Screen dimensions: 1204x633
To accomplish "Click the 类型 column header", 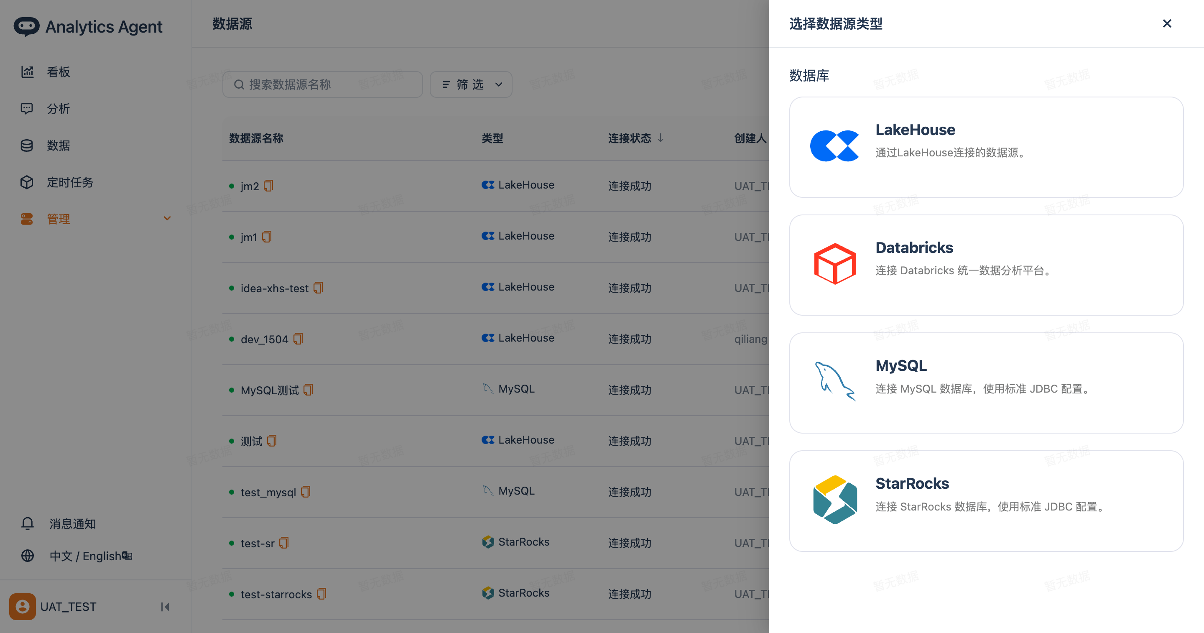I will 492,138.
